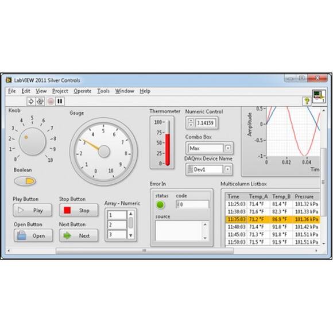Click the Gauge needle hub
Image resolution: width=333 pixels, height=333 pixels.
coord(104,152)
